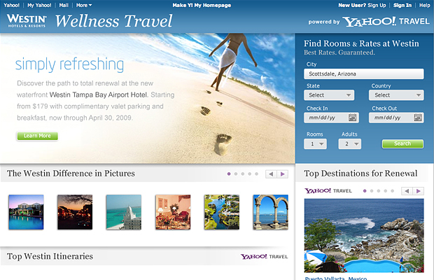Open the Check In calendar icon

point(352,118)
